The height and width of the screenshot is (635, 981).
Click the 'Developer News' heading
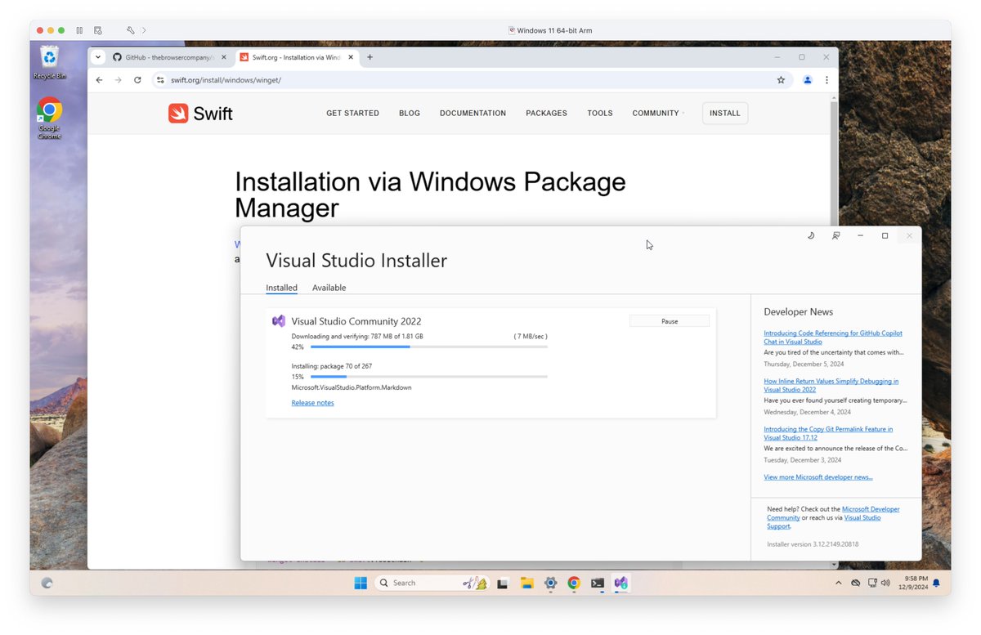point(799,312)
